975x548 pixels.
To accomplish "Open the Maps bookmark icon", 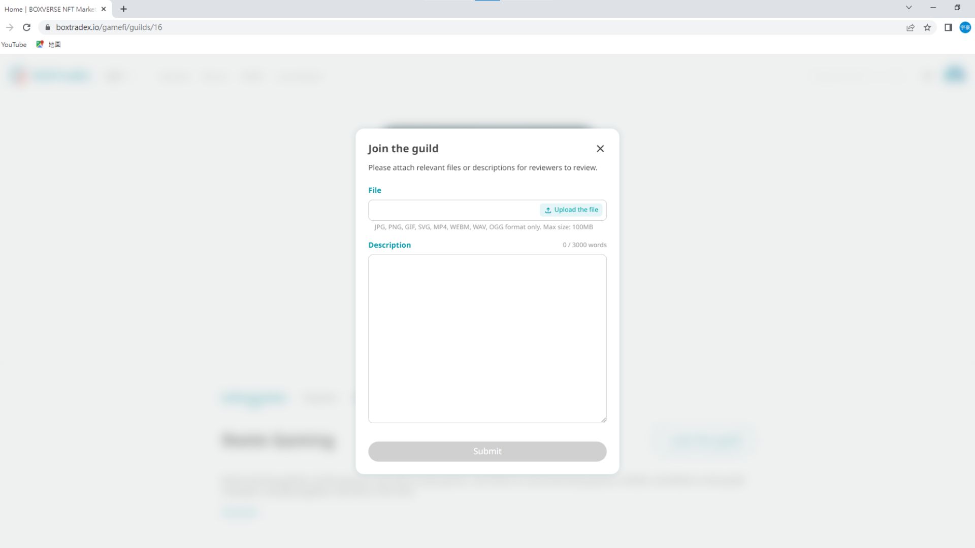I will pyautogui.click(x=40, y=45).
